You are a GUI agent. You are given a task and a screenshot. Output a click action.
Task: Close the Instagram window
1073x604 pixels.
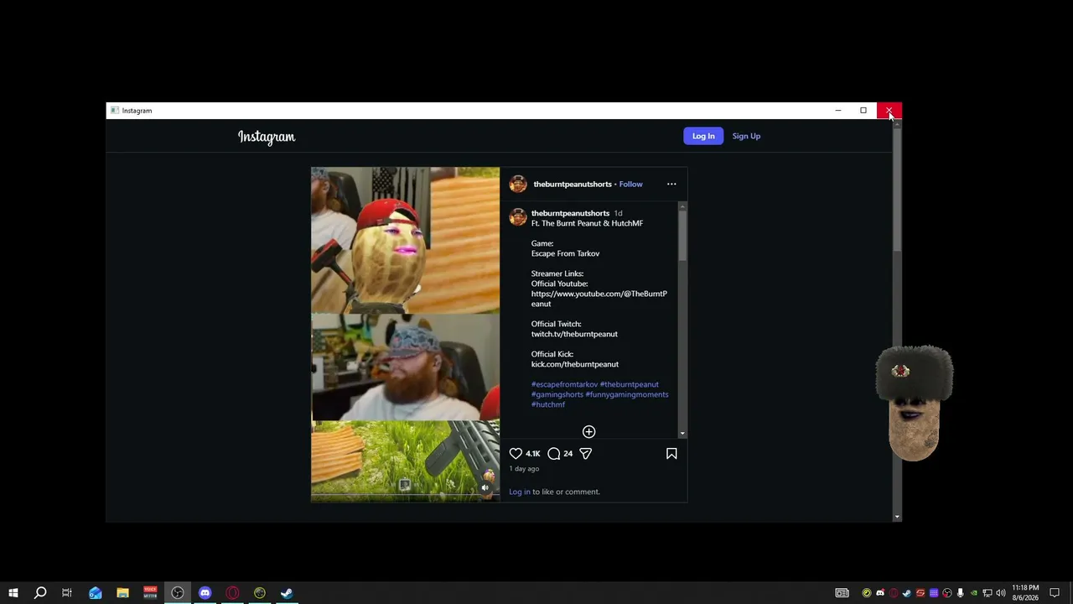[889, 111]
